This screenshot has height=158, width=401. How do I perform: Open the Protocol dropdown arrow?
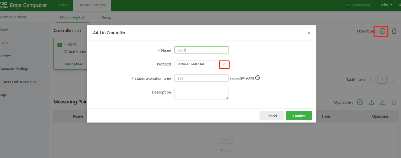(224, 64)
